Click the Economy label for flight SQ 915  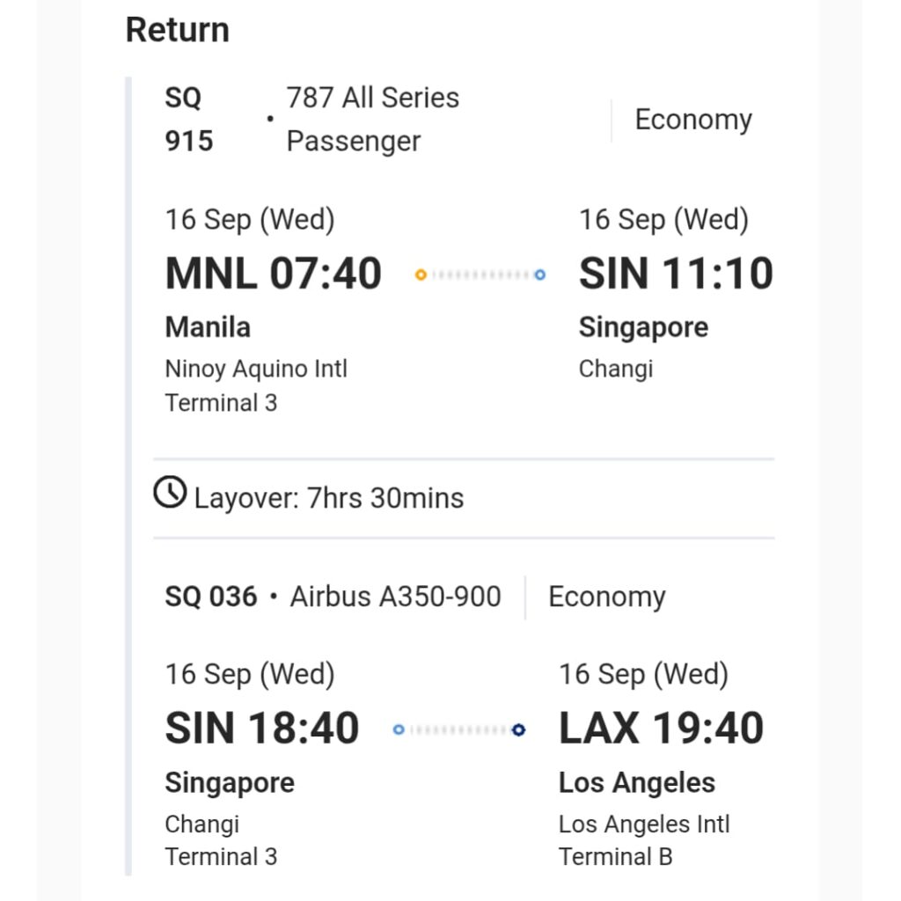(x=693, y=120)
